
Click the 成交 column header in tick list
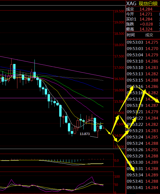tap(149, 35)
